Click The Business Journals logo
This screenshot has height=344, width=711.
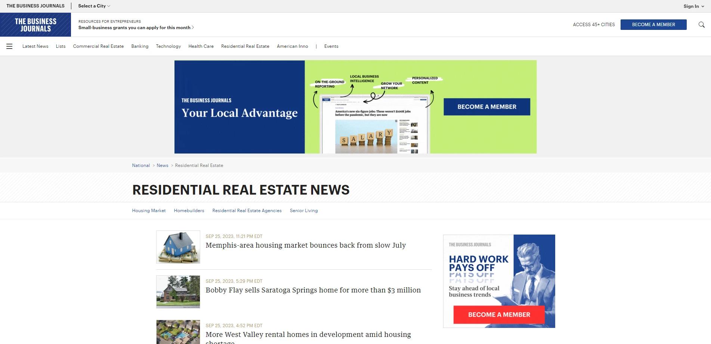(35, 25)
